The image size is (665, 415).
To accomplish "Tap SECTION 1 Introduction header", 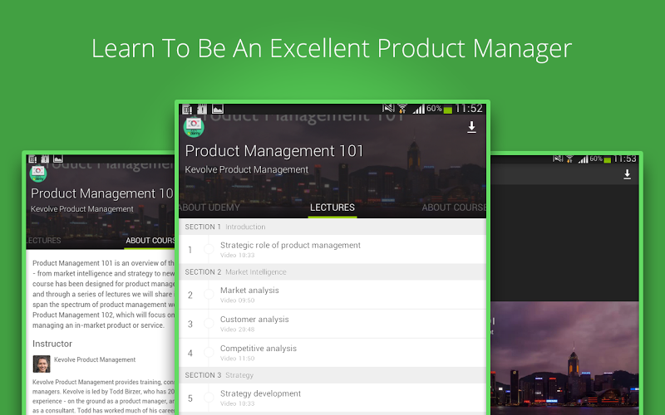I will pos(332,227).
